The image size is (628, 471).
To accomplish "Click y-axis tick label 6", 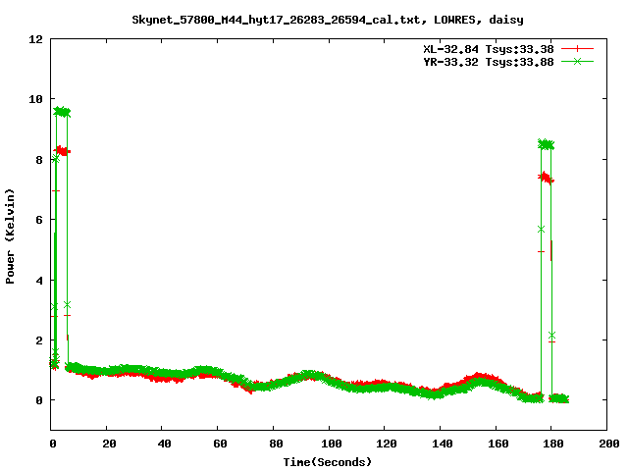I will (39, 220).
